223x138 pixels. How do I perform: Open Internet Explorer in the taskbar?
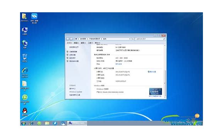coord(31,123)
